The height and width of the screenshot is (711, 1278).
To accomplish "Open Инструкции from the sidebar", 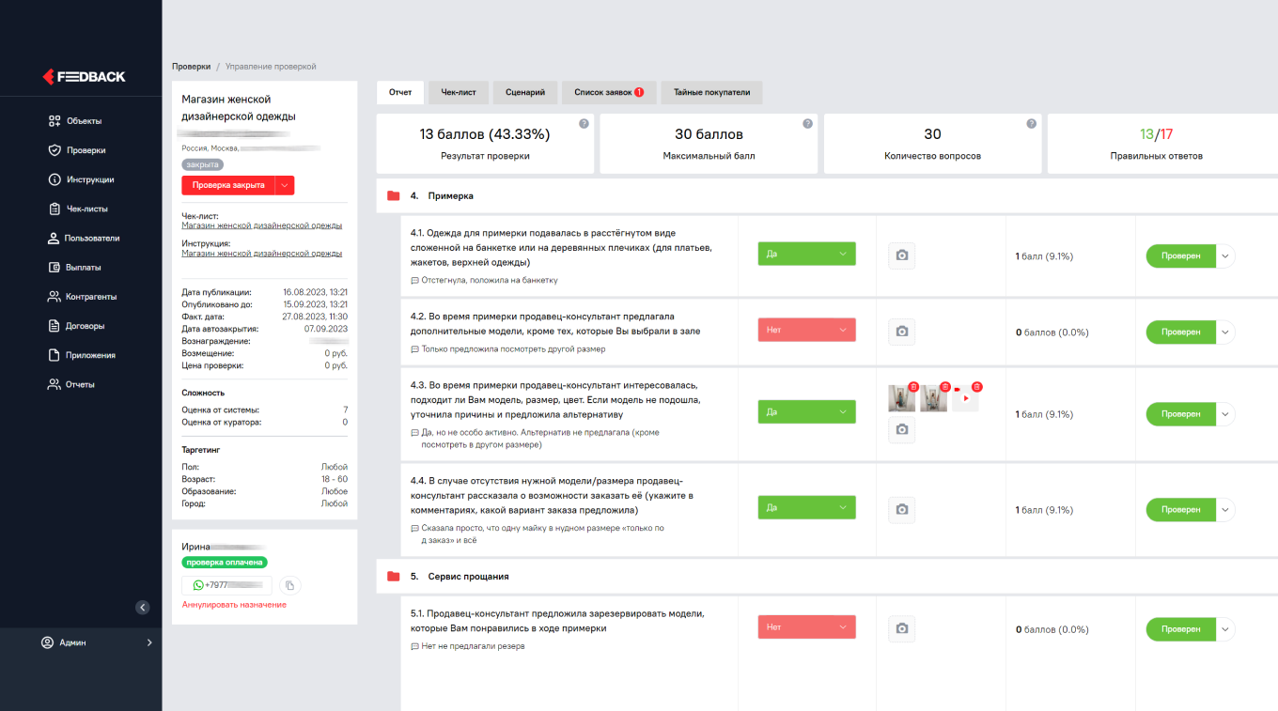I will click(x=88, y=179).
